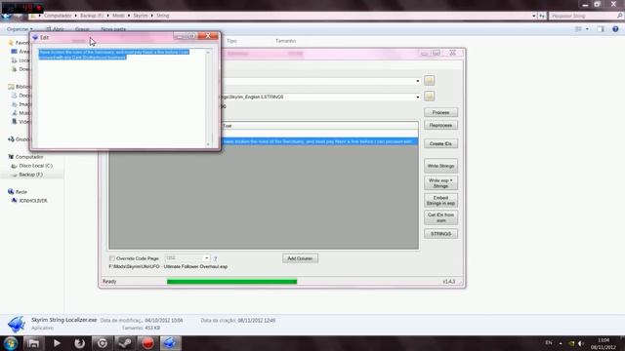
Task: Select the highlighted string row in the grid
Action: pos(319,141)
